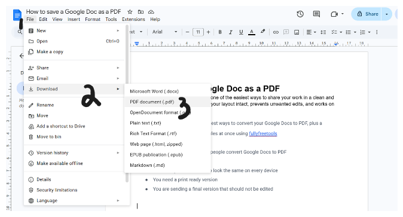
Task: Select Move to bin
Action: [x=74, y=136]
